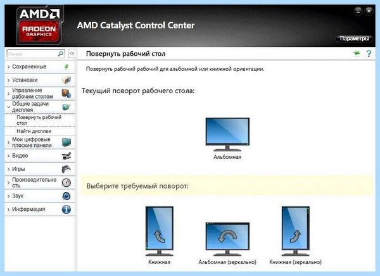Click the Общие задачи дисплея icon
The height and width of the screenshot is (276, 380).
[x=66, y=107]
